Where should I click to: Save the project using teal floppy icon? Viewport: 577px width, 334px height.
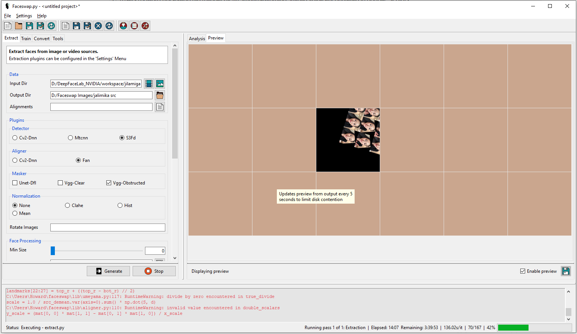point(29,26)
